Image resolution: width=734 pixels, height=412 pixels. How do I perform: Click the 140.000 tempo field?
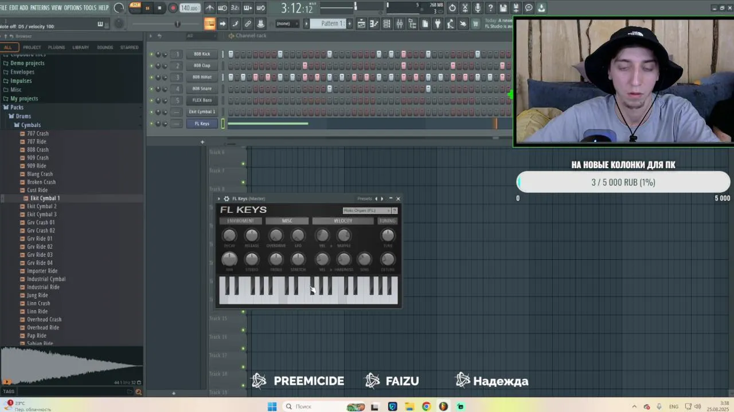click(189, 8)
